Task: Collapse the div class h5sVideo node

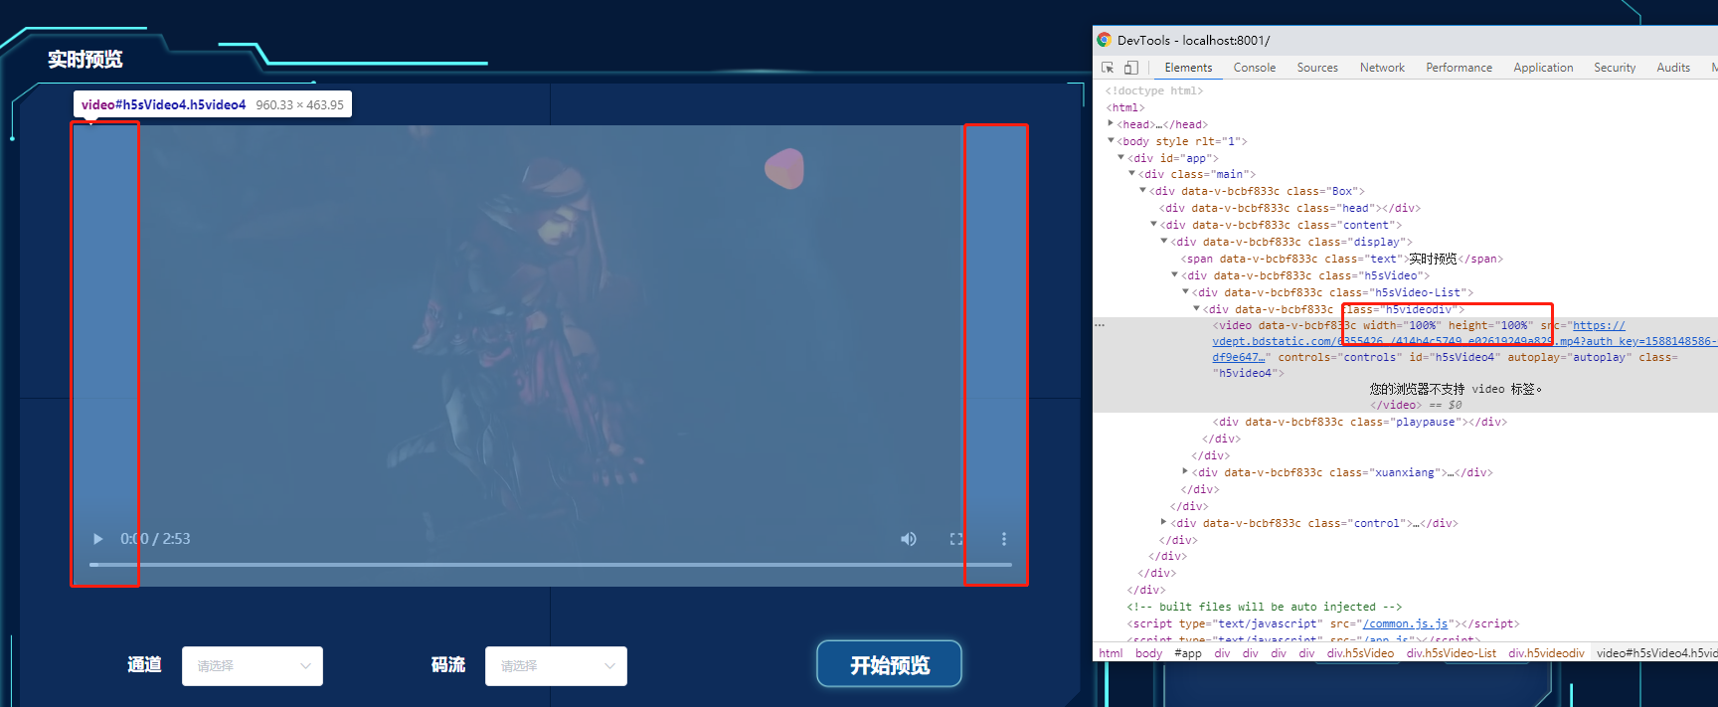Action: (1175, 274)
